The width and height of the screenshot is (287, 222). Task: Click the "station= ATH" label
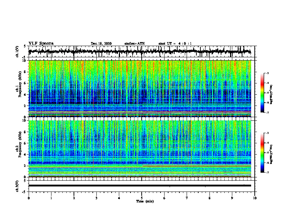[x=134, y=44]
